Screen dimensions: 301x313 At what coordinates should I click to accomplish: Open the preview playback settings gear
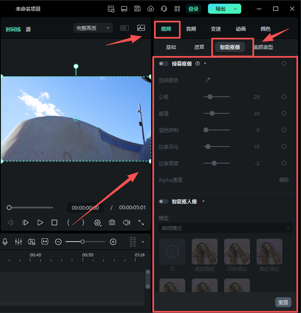coord(97,222)
